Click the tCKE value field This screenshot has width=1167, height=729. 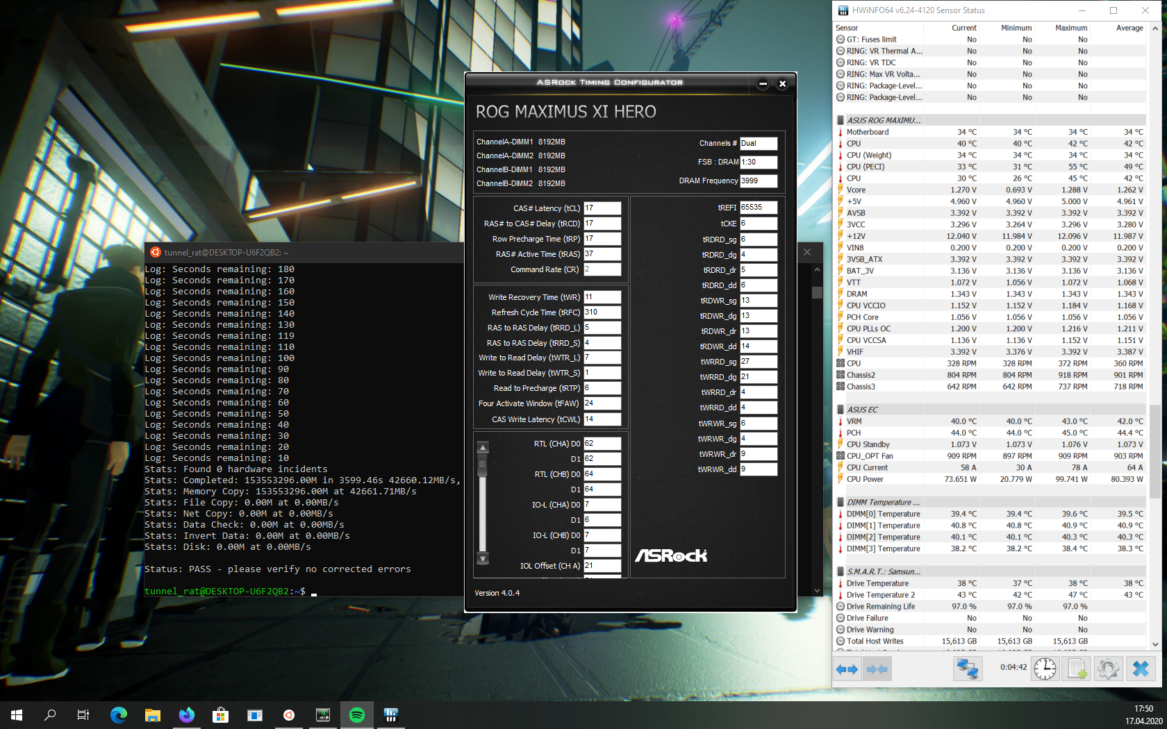point(759,224)
